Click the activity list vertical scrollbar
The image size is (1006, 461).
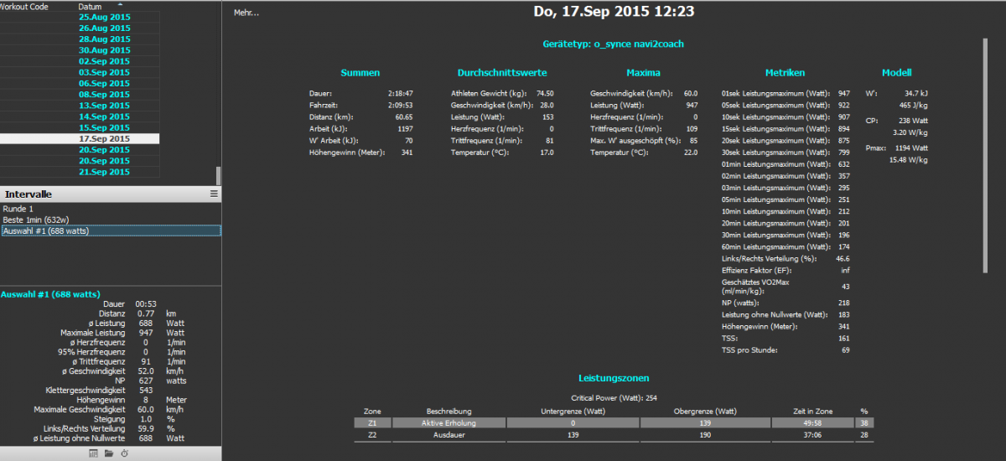[x=219, y=174]
